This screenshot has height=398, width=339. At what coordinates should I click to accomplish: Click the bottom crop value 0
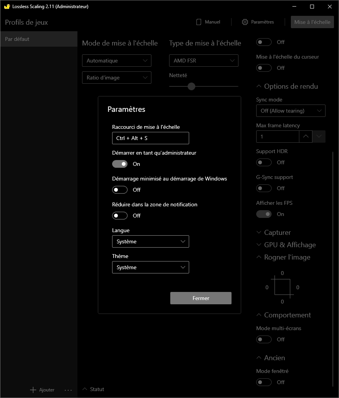click(282, 302)
